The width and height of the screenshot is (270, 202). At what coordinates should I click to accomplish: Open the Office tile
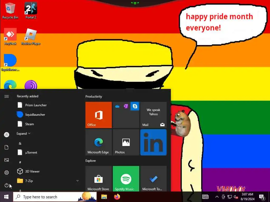click(x=99, y=115)
